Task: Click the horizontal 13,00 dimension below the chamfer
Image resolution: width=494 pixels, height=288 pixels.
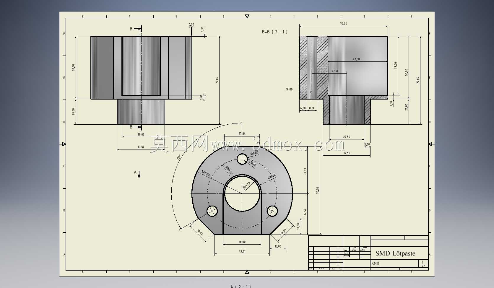Action: pos(278,246)
